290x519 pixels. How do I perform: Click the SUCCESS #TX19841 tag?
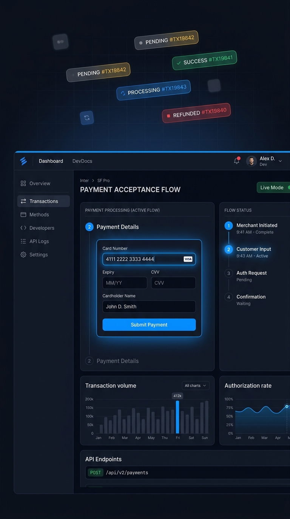point(204,60)
